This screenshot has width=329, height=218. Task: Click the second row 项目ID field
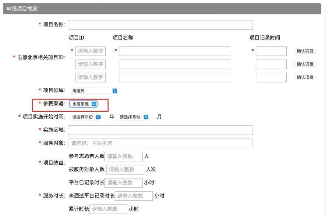pyautogui.click(x=90, y=64)
